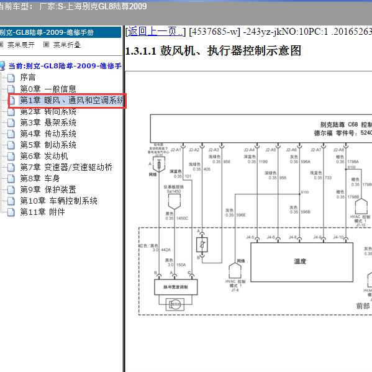Click the blower motor symbol below 脉冲宽度调制
The height and width of the screenshot is (372, 372).
click(175, 304)
